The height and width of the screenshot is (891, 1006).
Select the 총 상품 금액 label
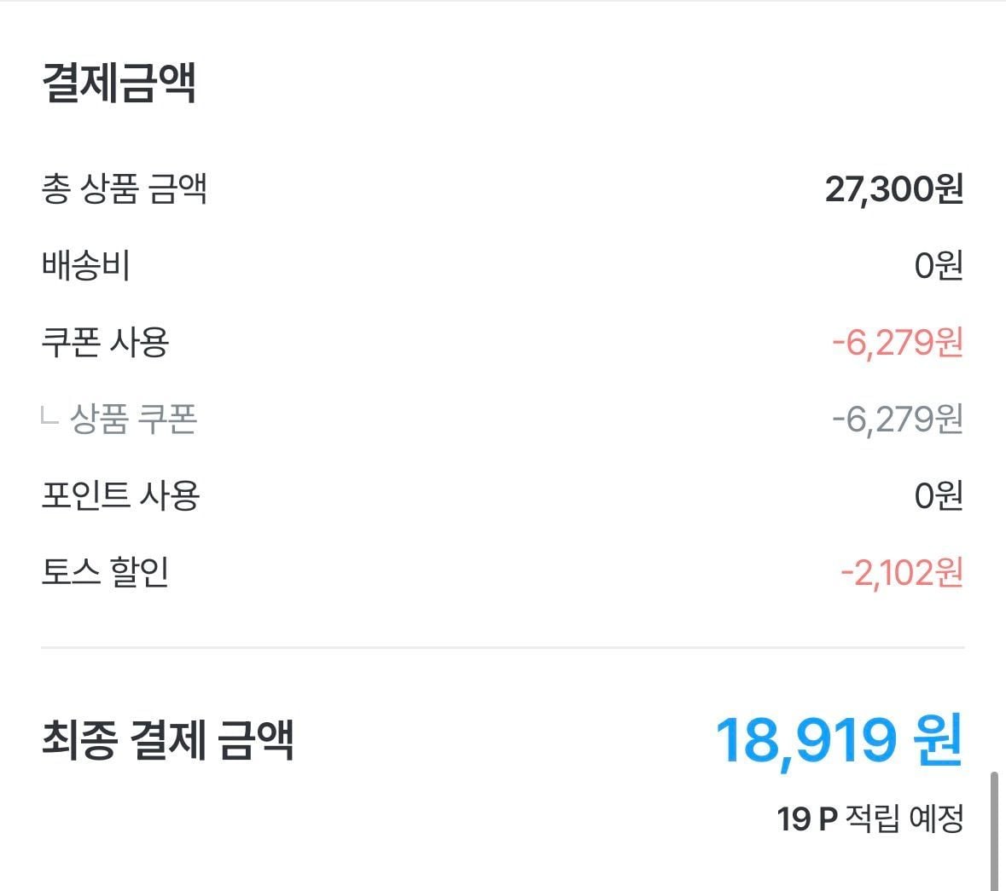pos(125,188)
